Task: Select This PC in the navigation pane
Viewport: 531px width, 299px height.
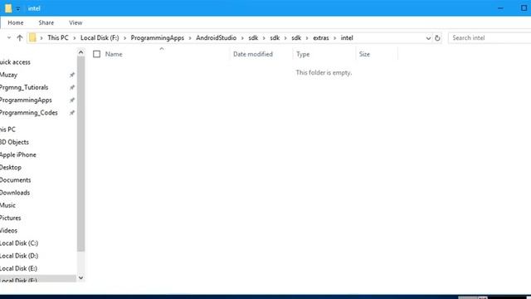Action: (x=7, y=130)
